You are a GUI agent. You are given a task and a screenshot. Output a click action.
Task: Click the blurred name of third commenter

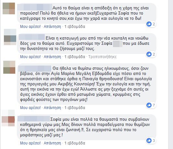pyautogui.click(x=34, y=68)
